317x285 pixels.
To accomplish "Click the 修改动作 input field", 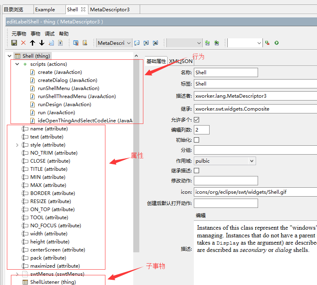I will 226,180.
